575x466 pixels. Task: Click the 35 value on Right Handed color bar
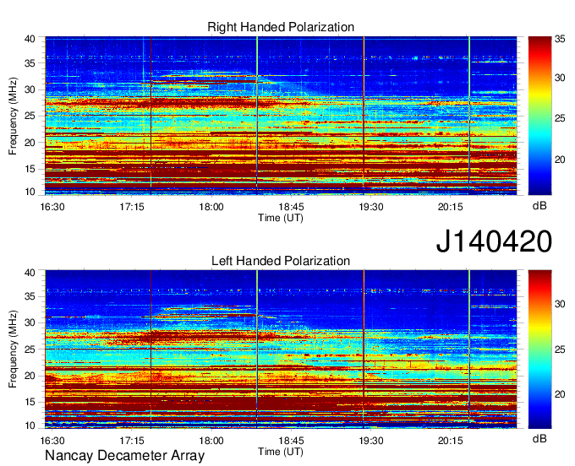tap(560, 39)
